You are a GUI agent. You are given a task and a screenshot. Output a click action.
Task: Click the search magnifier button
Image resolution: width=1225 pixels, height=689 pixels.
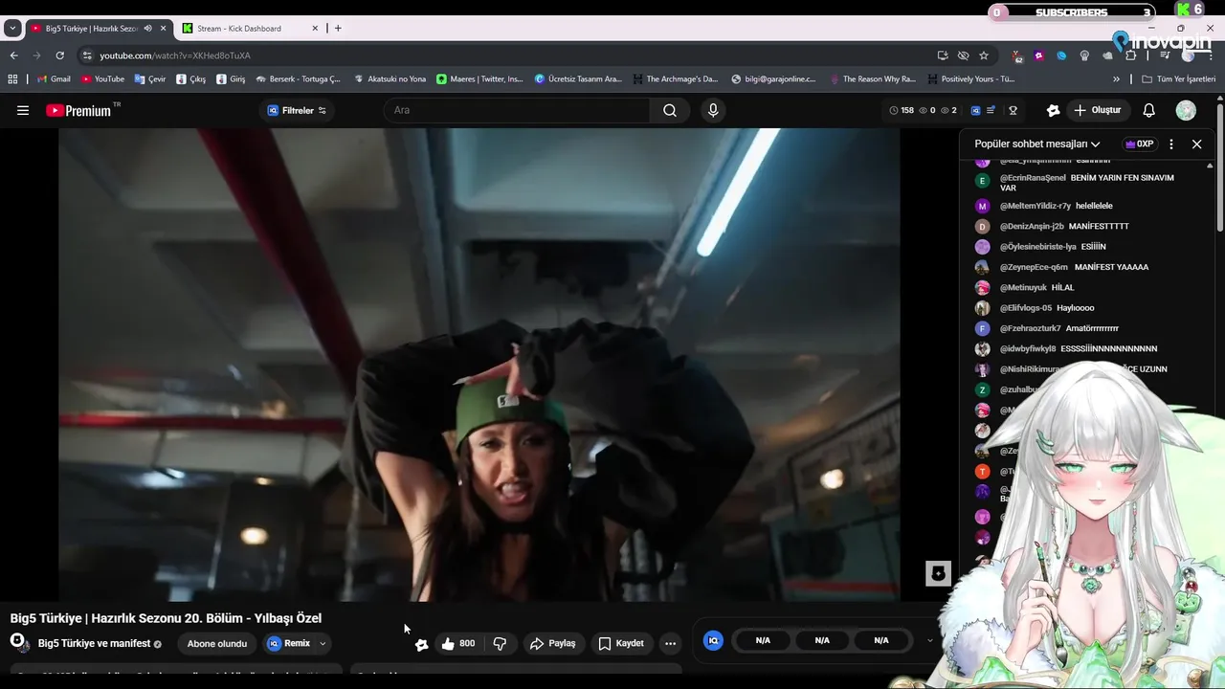point(670,110)
